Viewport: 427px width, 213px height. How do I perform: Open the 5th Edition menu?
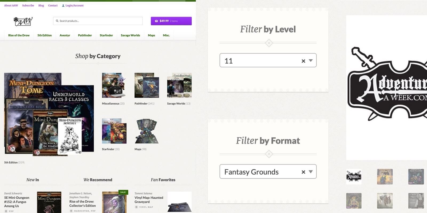click(x=45, y=35)
